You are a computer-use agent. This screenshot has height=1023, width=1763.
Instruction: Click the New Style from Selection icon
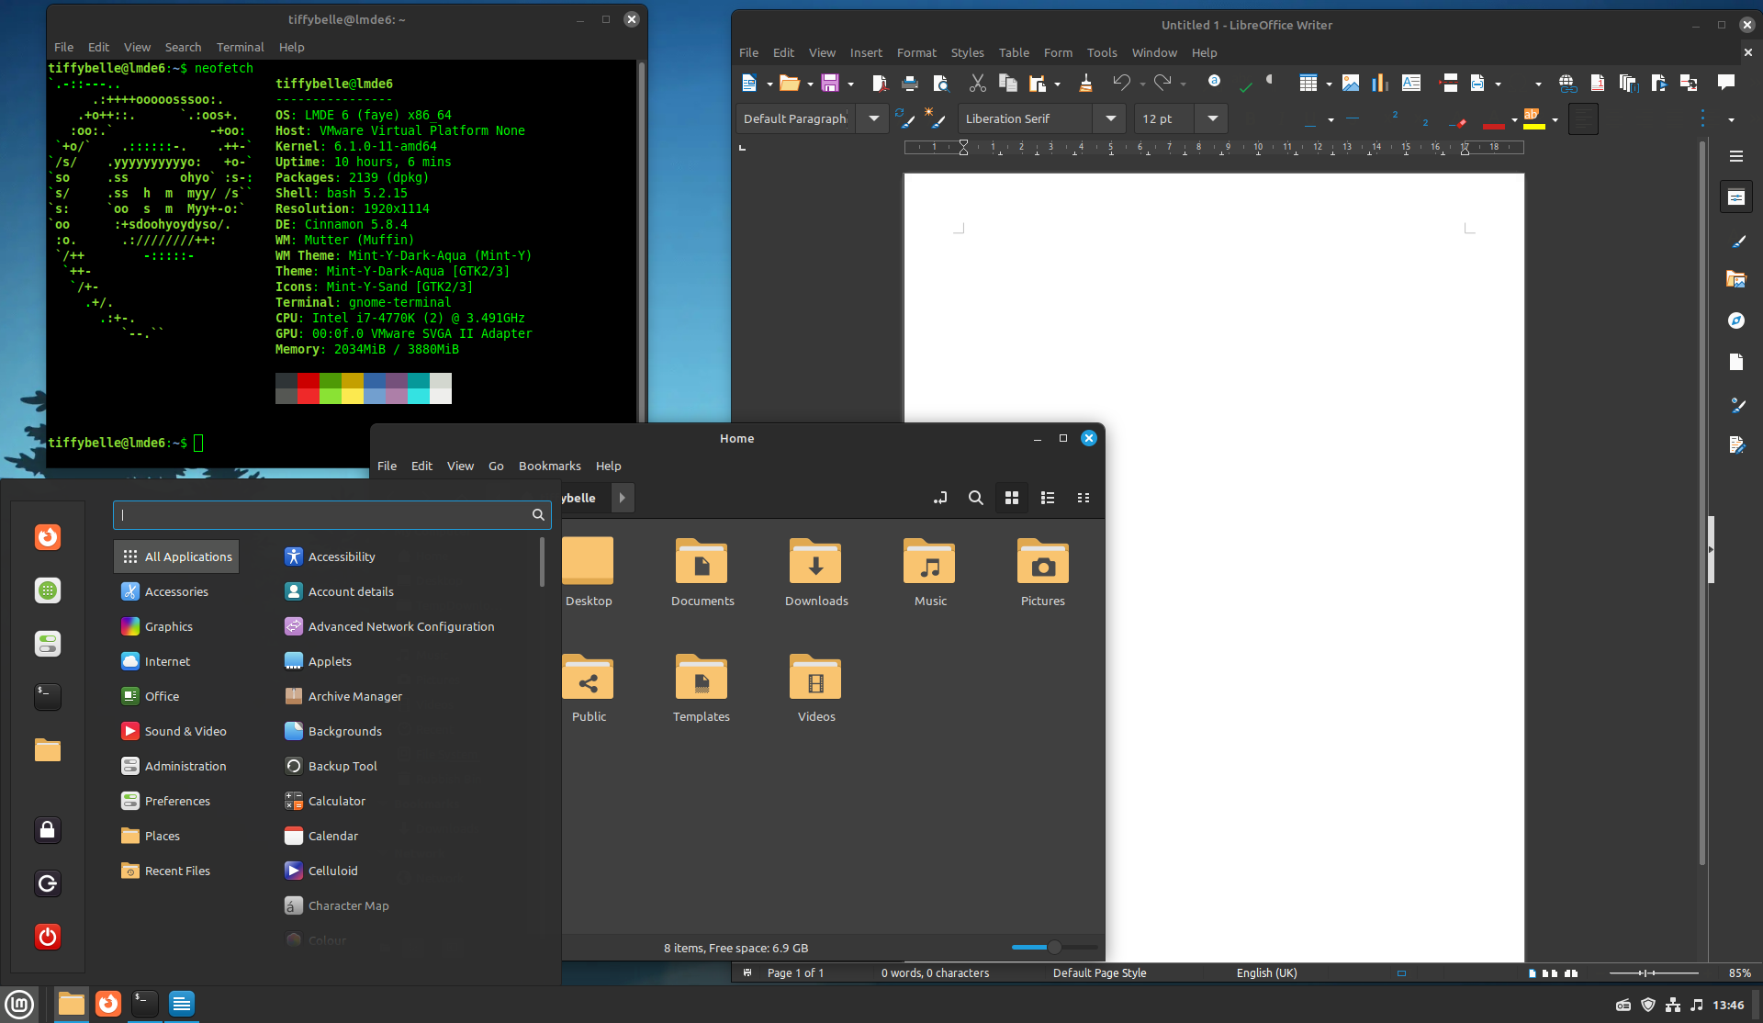(935, 118)
